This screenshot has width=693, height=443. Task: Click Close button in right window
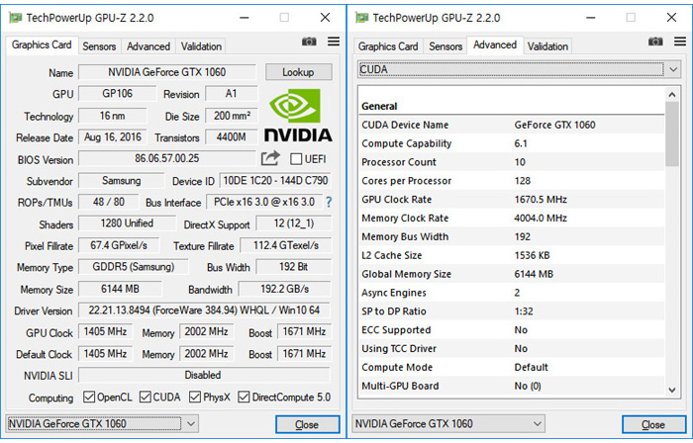click(653, 424)
